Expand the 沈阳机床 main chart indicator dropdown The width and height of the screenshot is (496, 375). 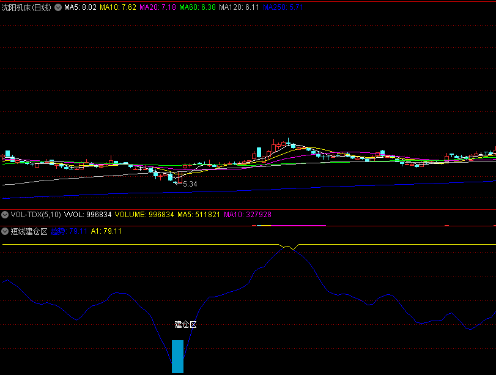point(58,7)
